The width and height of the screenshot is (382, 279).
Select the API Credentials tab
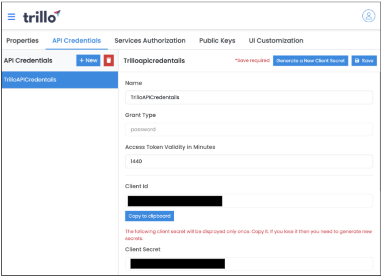(x=77, y=40)
